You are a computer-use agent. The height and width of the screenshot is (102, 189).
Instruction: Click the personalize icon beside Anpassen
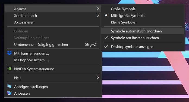pyautogui.click(x=9, y=93)
